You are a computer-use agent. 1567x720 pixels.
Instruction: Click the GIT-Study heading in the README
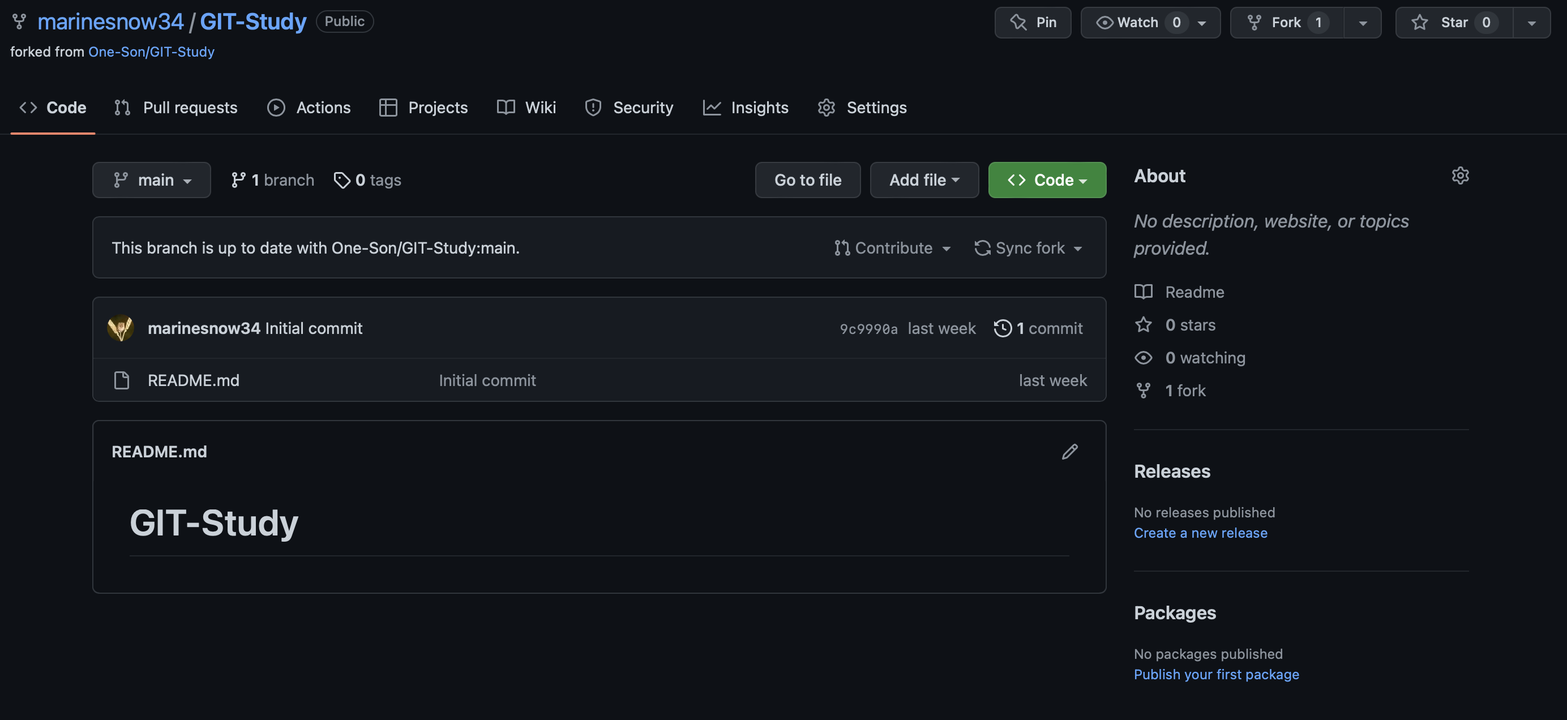coord(213,522)
